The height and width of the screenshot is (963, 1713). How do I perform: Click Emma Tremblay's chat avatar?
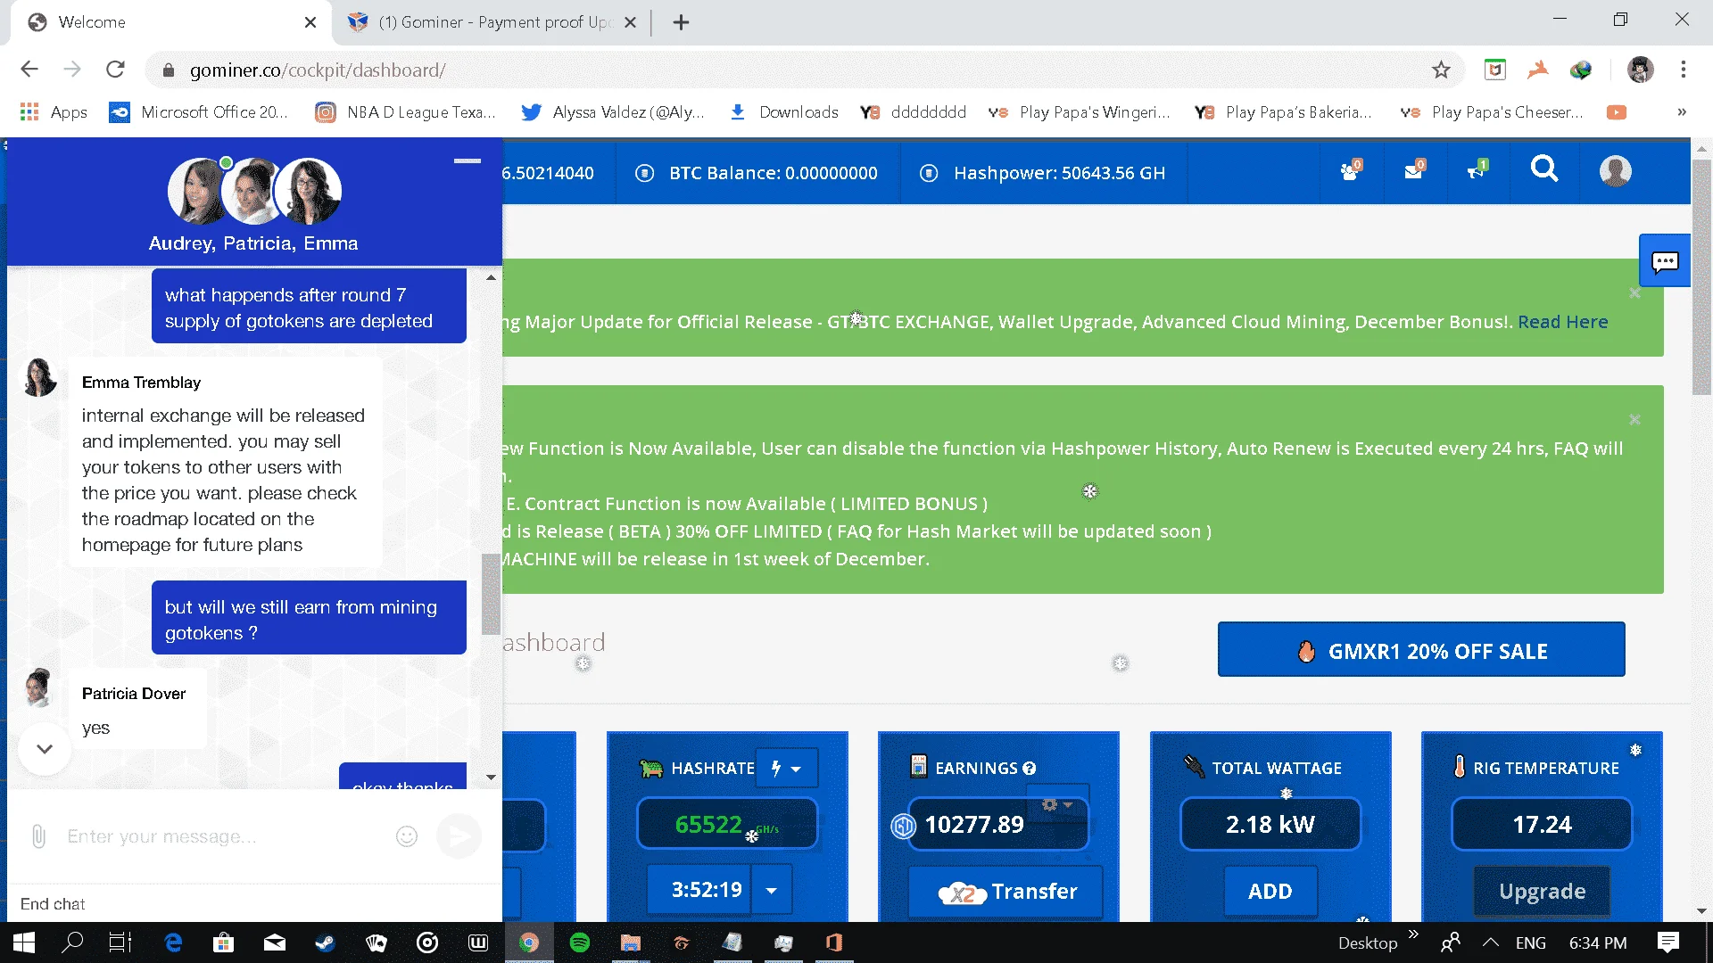click(39, 378)
